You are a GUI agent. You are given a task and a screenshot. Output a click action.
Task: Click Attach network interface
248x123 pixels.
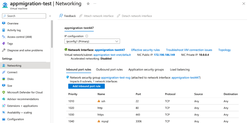point(96,16)
